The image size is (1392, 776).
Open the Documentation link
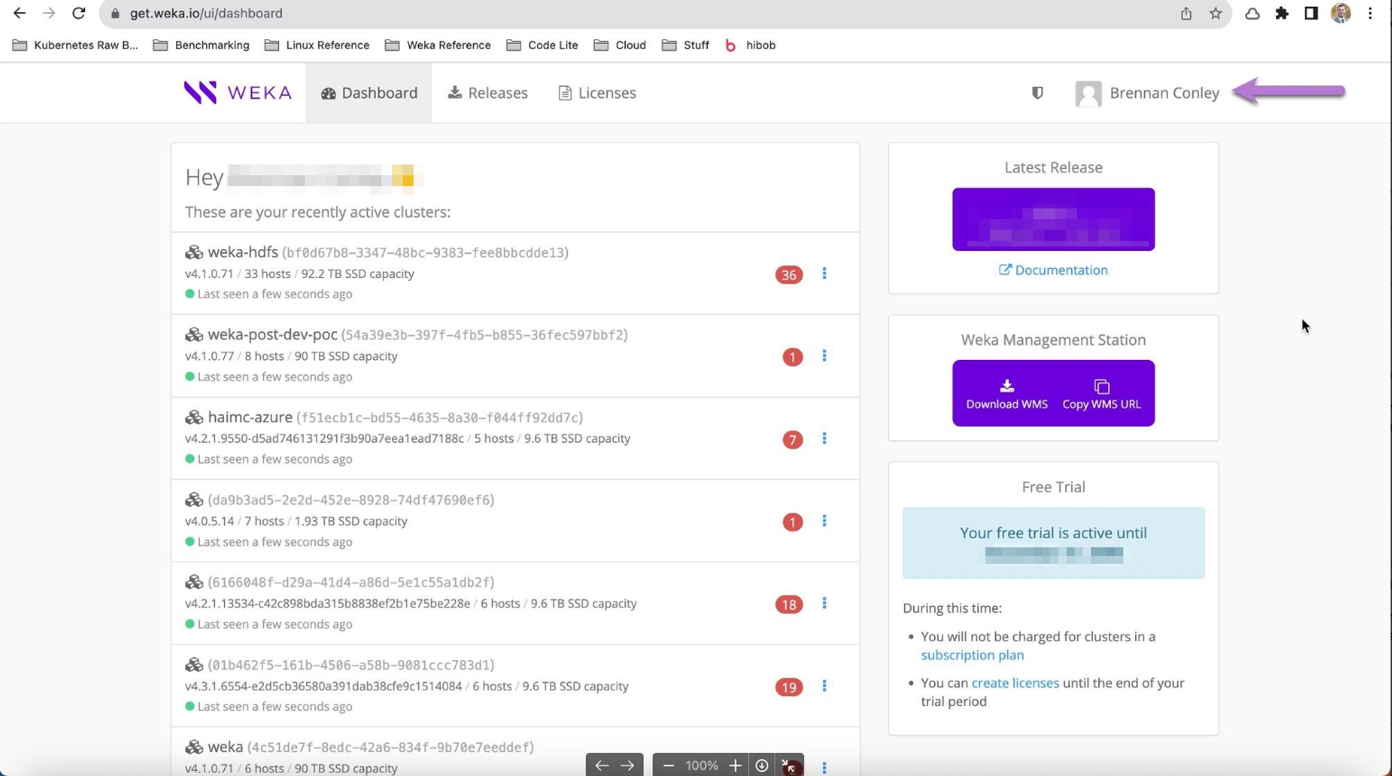point(1053,270)
